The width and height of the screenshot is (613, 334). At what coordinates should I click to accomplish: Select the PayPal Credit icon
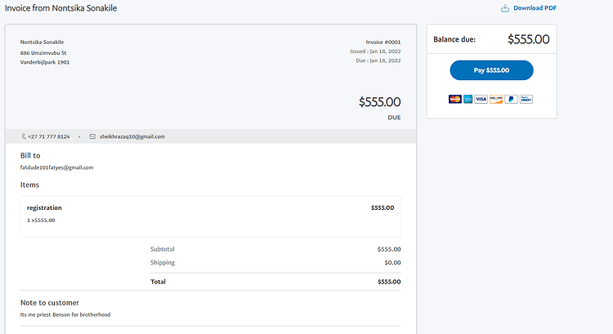click(x=526, y=100)
